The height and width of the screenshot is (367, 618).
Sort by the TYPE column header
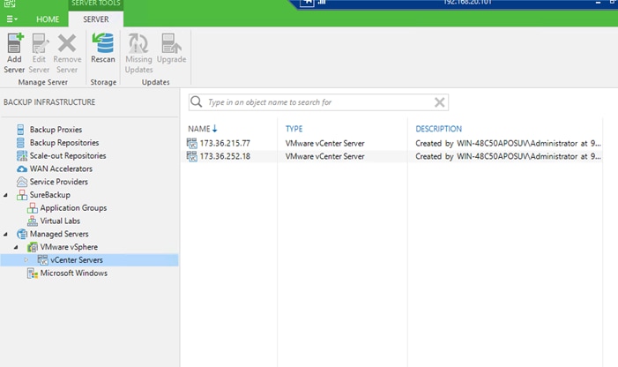(294, 129)
